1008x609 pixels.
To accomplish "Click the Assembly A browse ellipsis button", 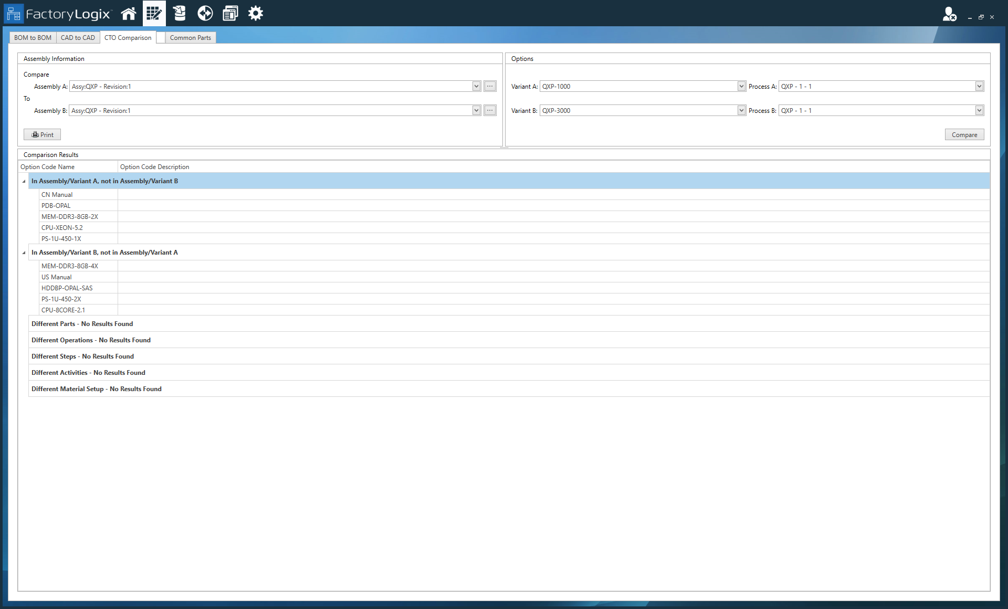I will pyautogui.click(x=489, y=86).
